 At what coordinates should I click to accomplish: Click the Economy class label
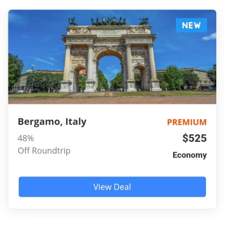click(190, 155)
